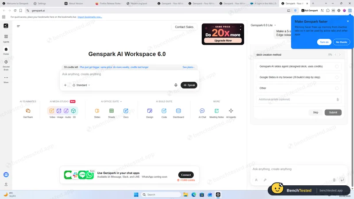Switch to A Light in the Attic tab

pyautogui.click(x=263, y=4)
